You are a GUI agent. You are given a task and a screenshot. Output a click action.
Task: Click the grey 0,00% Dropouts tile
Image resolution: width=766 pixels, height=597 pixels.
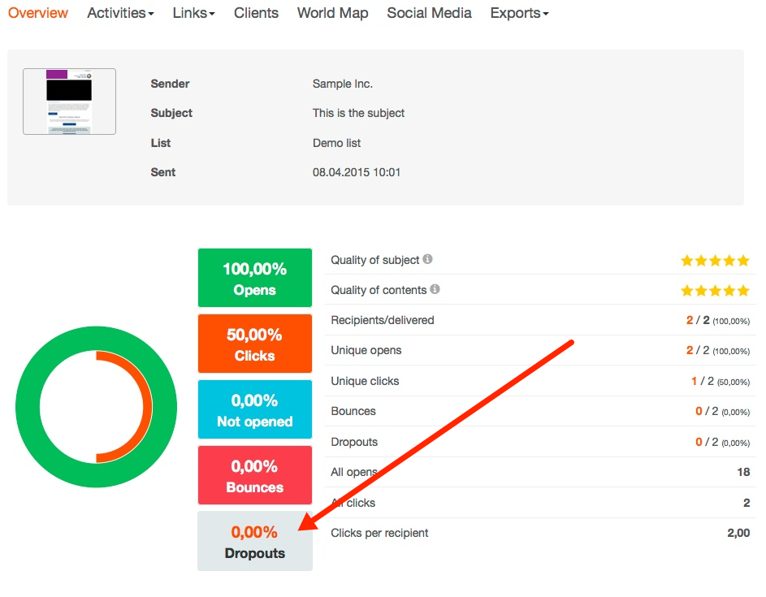pos(254,541)
